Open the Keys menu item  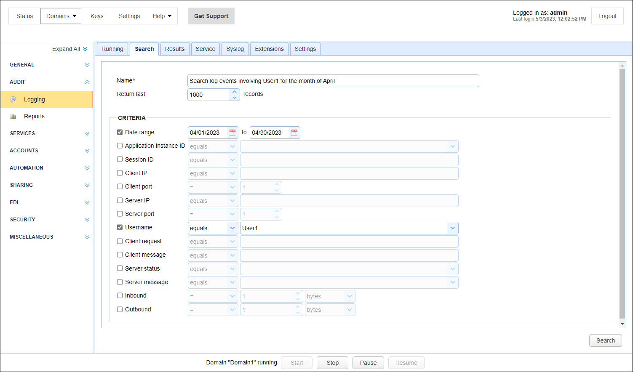(97, 16)
